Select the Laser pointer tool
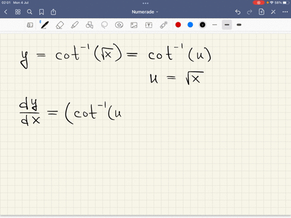The image size is (291, 218). pyautogui.click(x=164, y=25)
